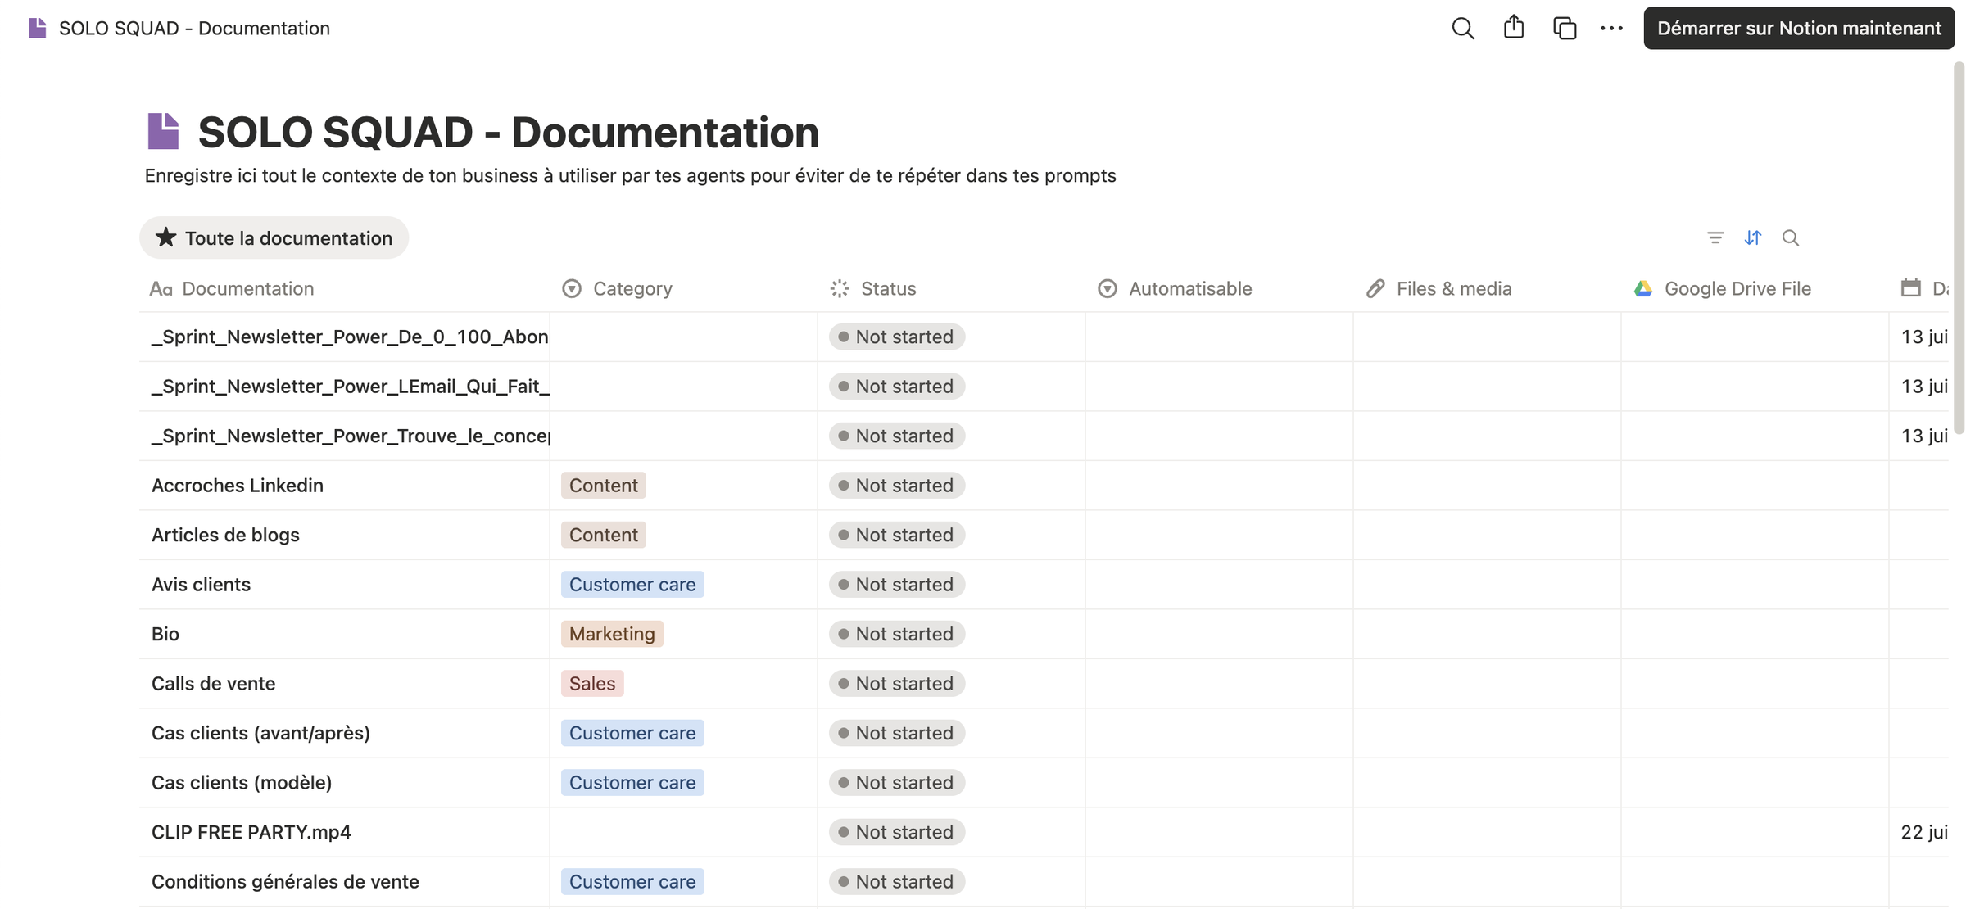The height and width of the screenshot is (909, 1966).
Task: Click Not started status for Accroches Linkedin
Action: coord(897,486)
